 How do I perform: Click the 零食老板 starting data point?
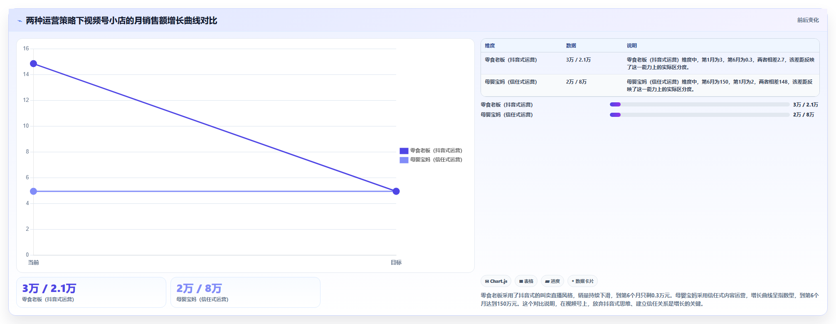tap(34, 64)
